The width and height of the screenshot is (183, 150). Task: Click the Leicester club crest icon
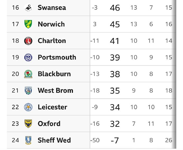pyautogui.click(x=28, y=107)
